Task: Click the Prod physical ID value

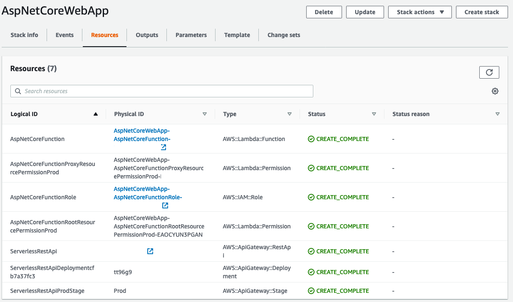Action: click(120, 291)
